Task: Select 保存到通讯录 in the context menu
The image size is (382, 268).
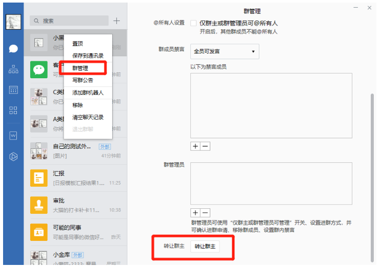Action: coord(88,56)
